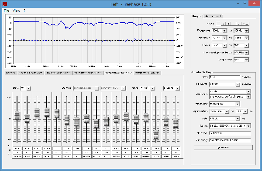Viewport: 262px width, 171px height.
Task: Open the Measurement tab
Action: (213, 16)
